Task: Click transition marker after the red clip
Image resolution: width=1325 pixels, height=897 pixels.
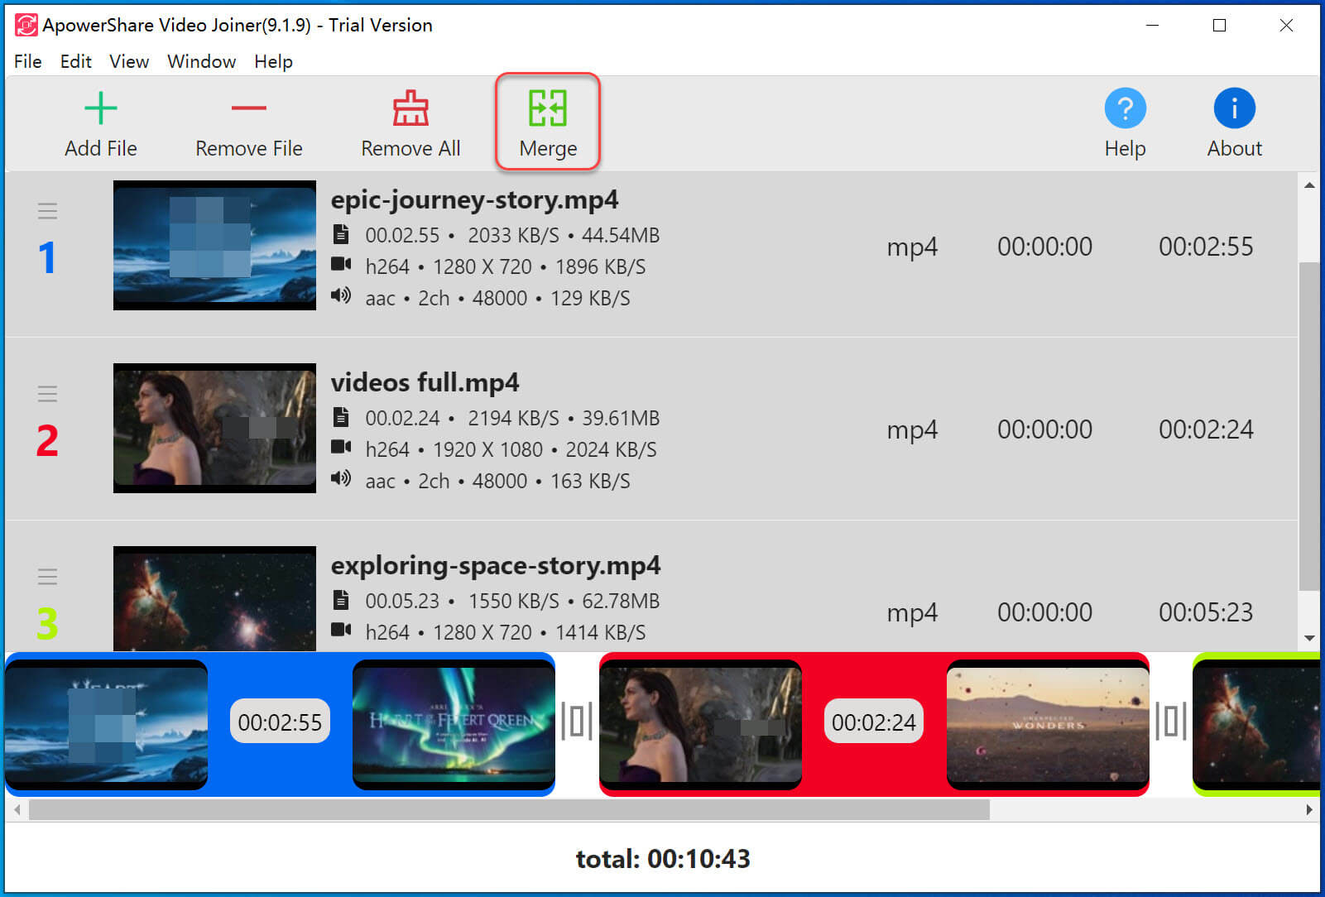Action: tap(1170, 721)
